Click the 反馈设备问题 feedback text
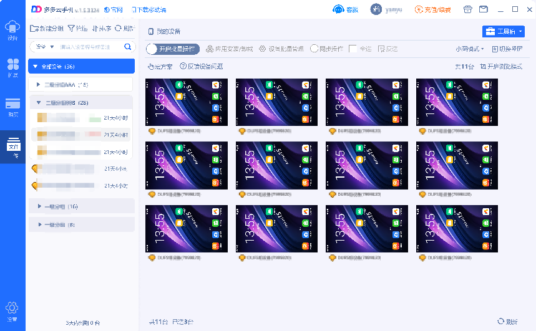This screenshot has height=331, width=536. click(205, 66)
